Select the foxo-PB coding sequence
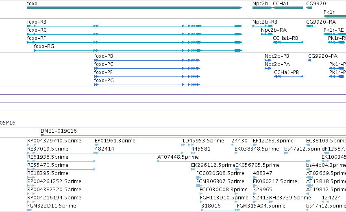346x212 pixels. click(104, 56)
